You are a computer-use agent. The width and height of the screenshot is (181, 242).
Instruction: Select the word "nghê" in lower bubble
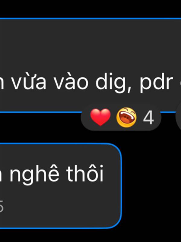[34, 175]
